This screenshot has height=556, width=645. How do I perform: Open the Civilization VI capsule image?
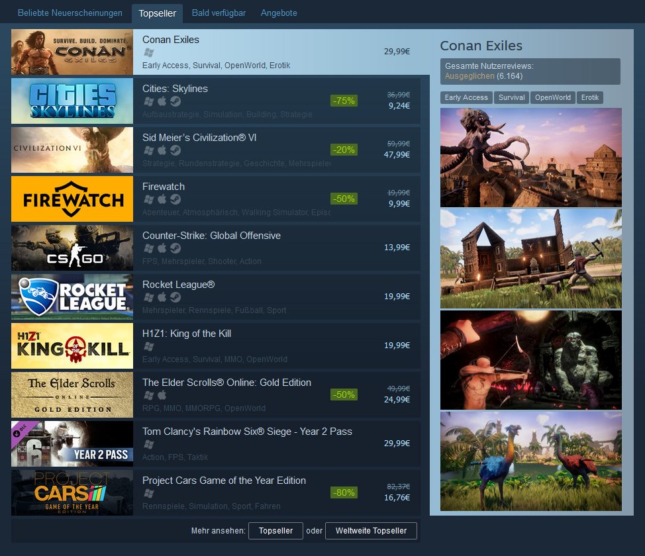72,150
